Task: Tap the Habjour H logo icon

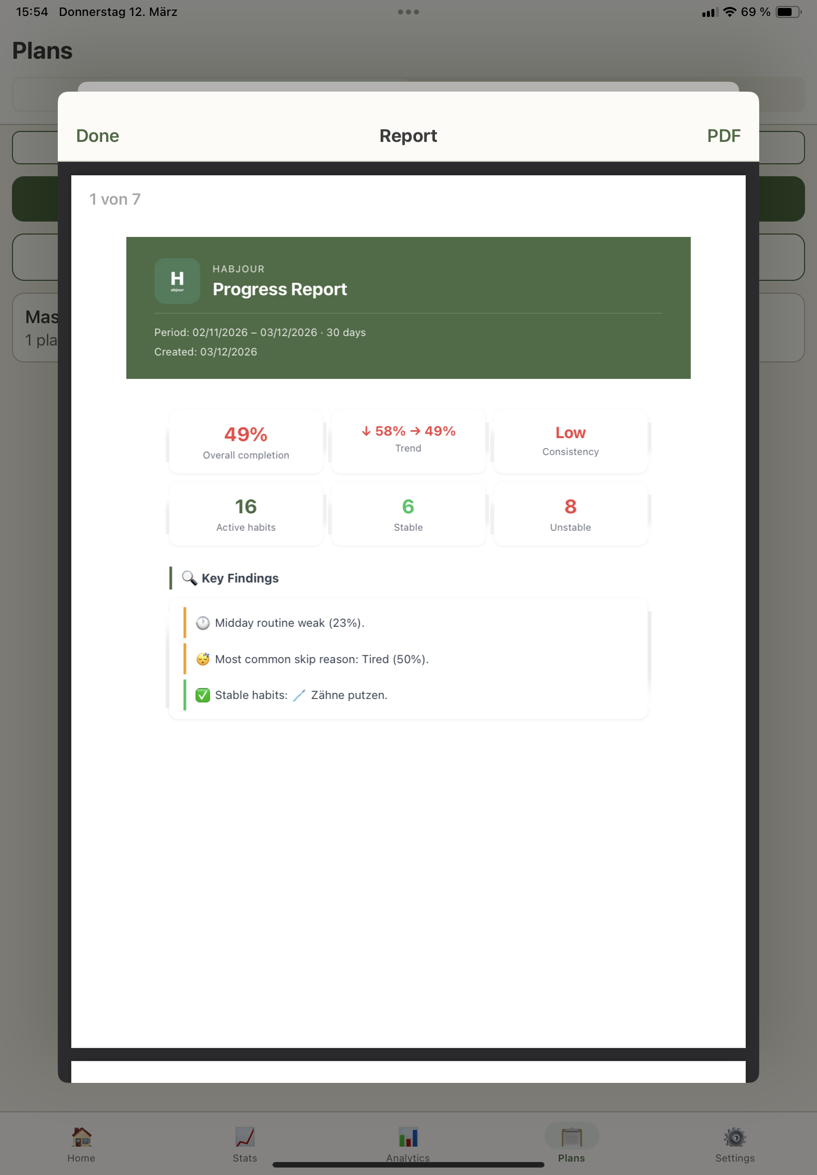Action: coord(177,281)
